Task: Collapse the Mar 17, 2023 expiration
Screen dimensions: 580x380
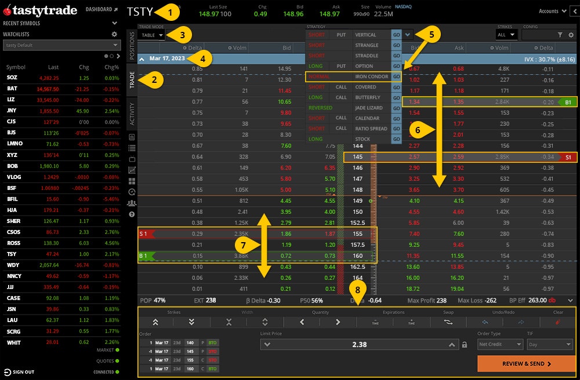Action: coord(142,59)
